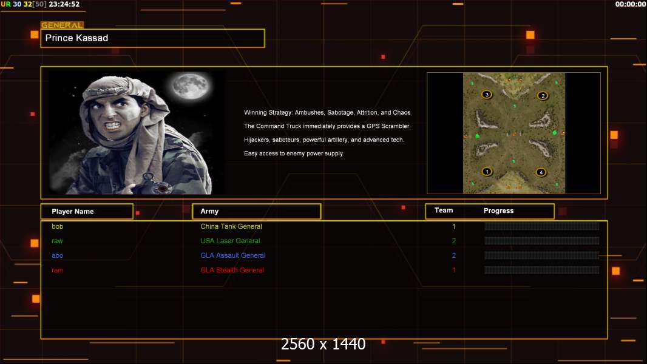Select player name abo
The width and height of the screenshot is (647, 364).
tap(57, 255)
